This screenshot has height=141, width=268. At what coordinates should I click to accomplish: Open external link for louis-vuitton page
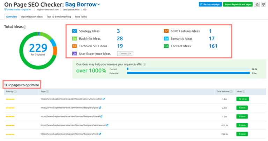pyautogui.click(x=104, y=99)
